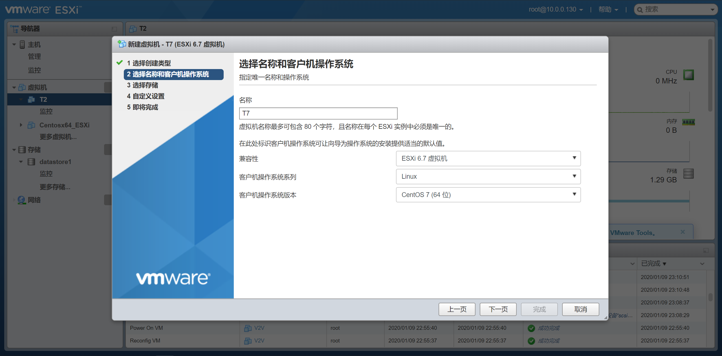Viewport: 722px width, 356px height.
Task: Open the Guest OS family dropdown showing Linux
Action: pos(488,176)
